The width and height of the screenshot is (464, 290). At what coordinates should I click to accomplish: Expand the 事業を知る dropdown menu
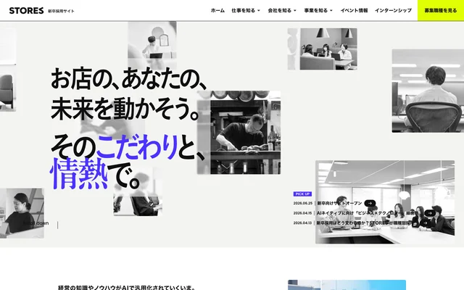[x=318, y=10]
